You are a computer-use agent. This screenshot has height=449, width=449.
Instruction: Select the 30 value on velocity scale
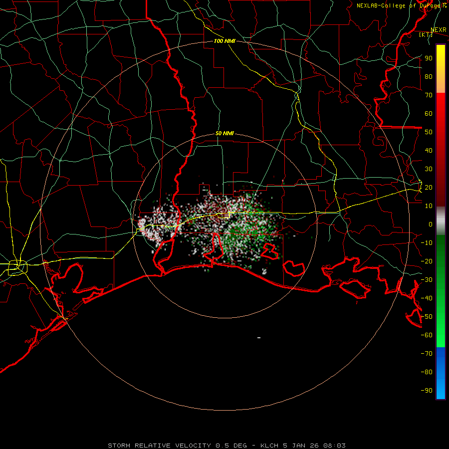pos(429,169)
